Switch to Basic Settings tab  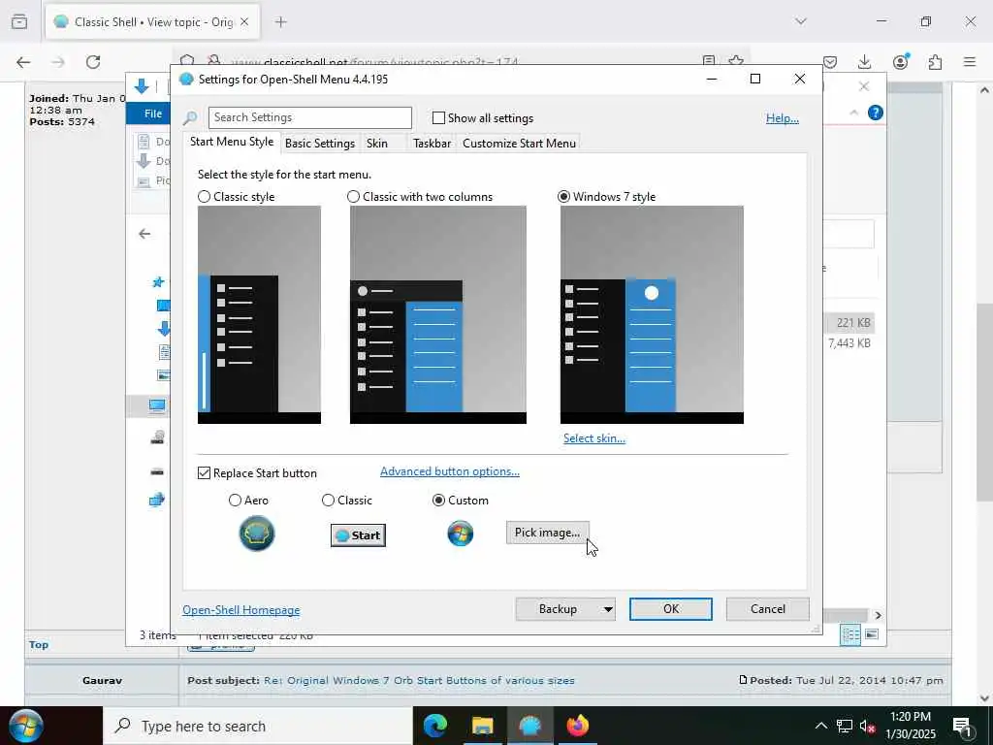click(320, 144)
